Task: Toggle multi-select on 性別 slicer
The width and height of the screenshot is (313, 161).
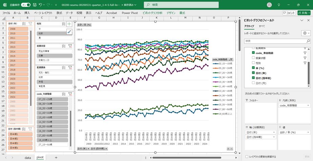Action: tap(64, 24)
